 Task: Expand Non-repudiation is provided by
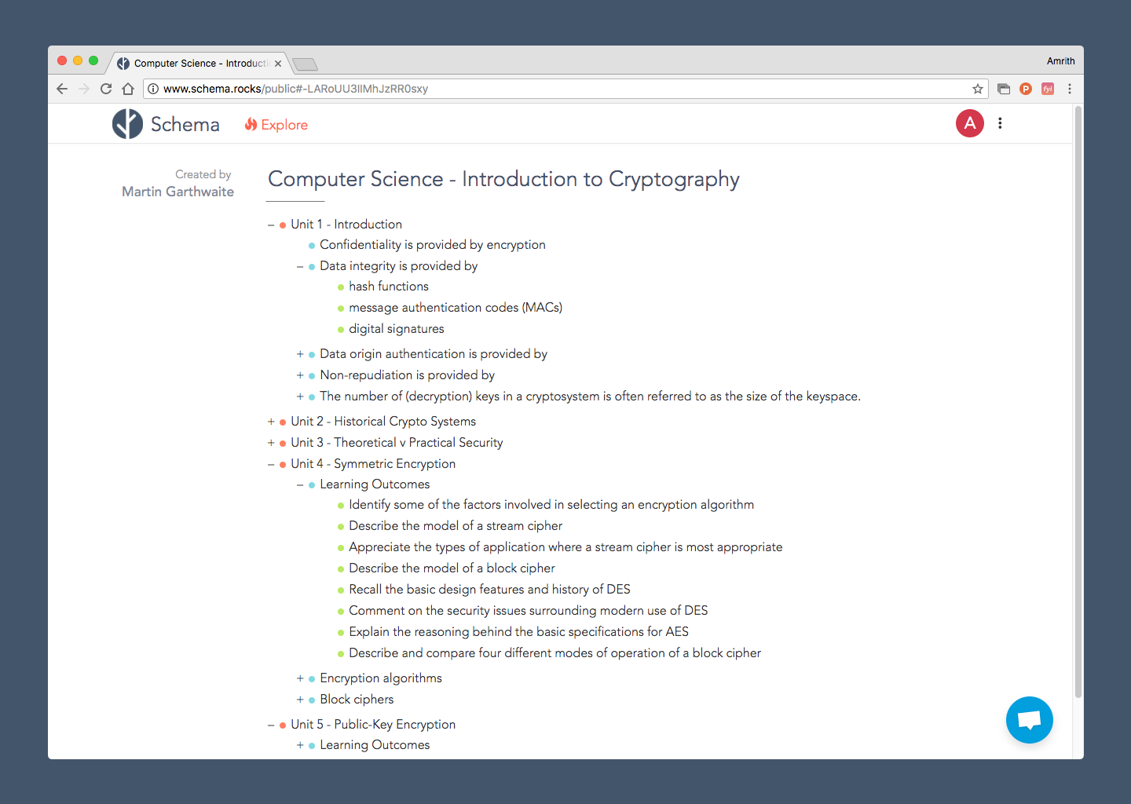300,375
